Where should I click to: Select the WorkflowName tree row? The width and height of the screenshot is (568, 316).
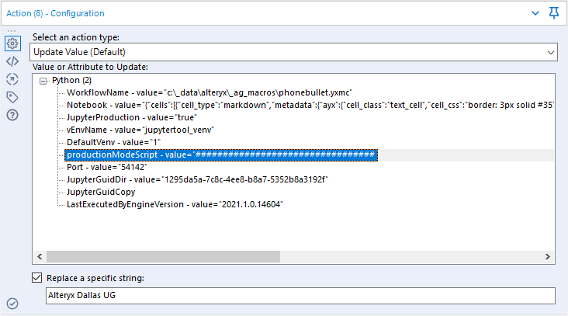(210, 92)
